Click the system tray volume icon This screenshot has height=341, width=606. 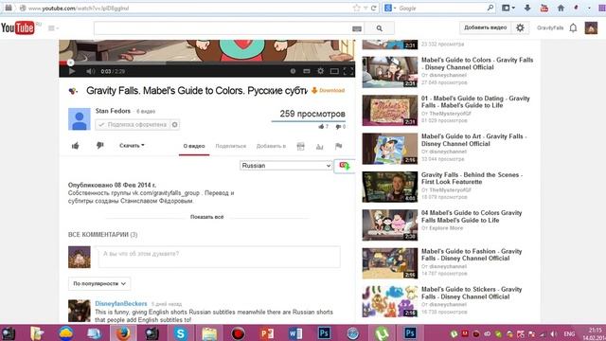tap(553, 333)
